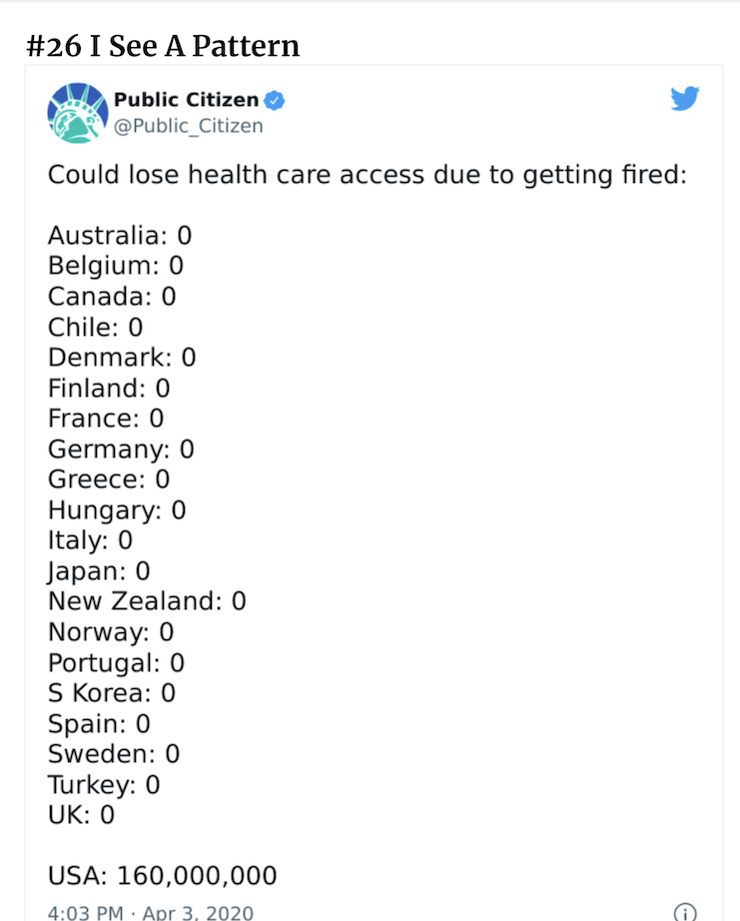Open the 4:03 PM Apr 3, 2020 timestamp

tap(151, 912)
